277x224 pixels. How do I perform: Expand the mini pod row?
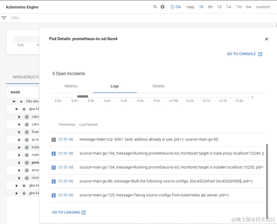coord(19,178)
